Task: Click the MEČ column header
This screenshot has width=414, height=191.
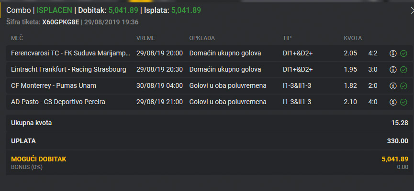Action: [x=17, y=38]
